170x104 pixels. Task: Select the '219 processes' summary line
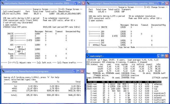pos(117,62)
